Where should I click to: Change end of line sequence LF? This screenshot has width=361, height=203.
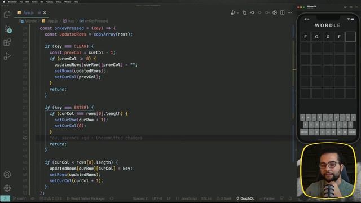(169, 198)
